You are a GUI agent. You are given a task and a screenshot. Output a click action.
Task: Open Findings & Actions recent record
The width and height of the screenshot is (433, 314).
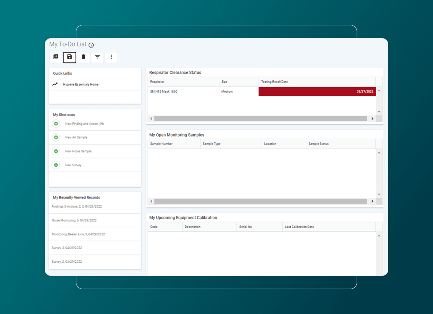[x=77, y=207]
